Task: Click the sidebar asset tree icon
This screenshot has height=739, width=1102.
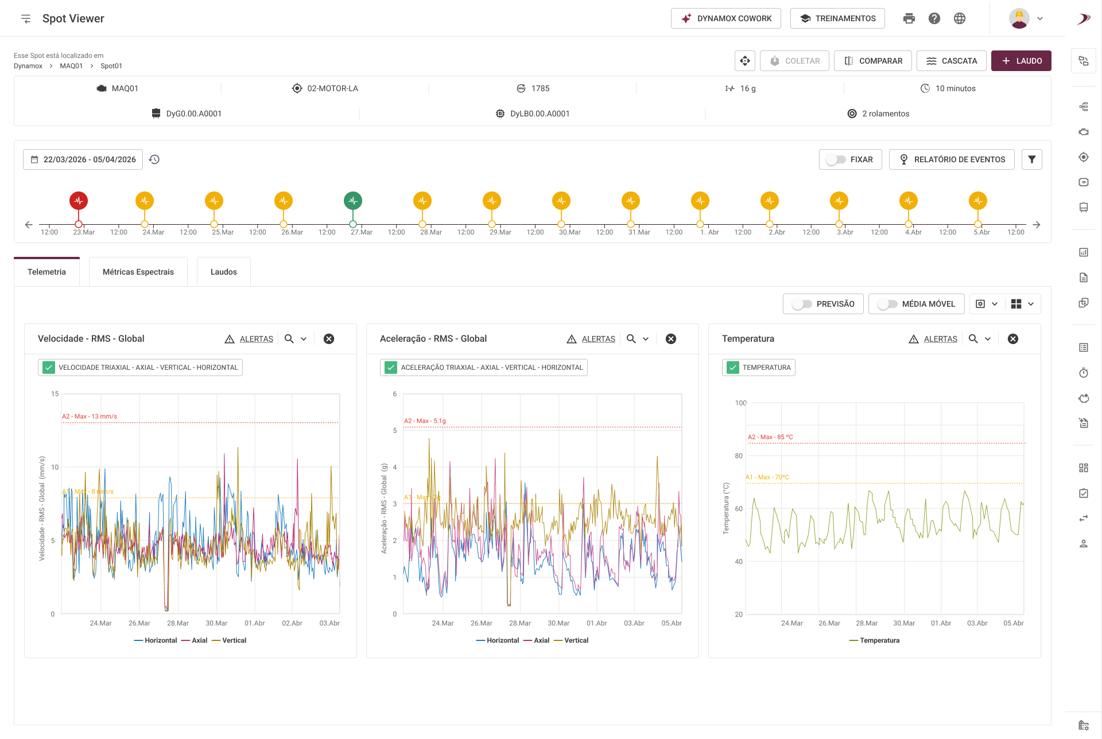Action: pyautogui.click(x=1084, y=107)
